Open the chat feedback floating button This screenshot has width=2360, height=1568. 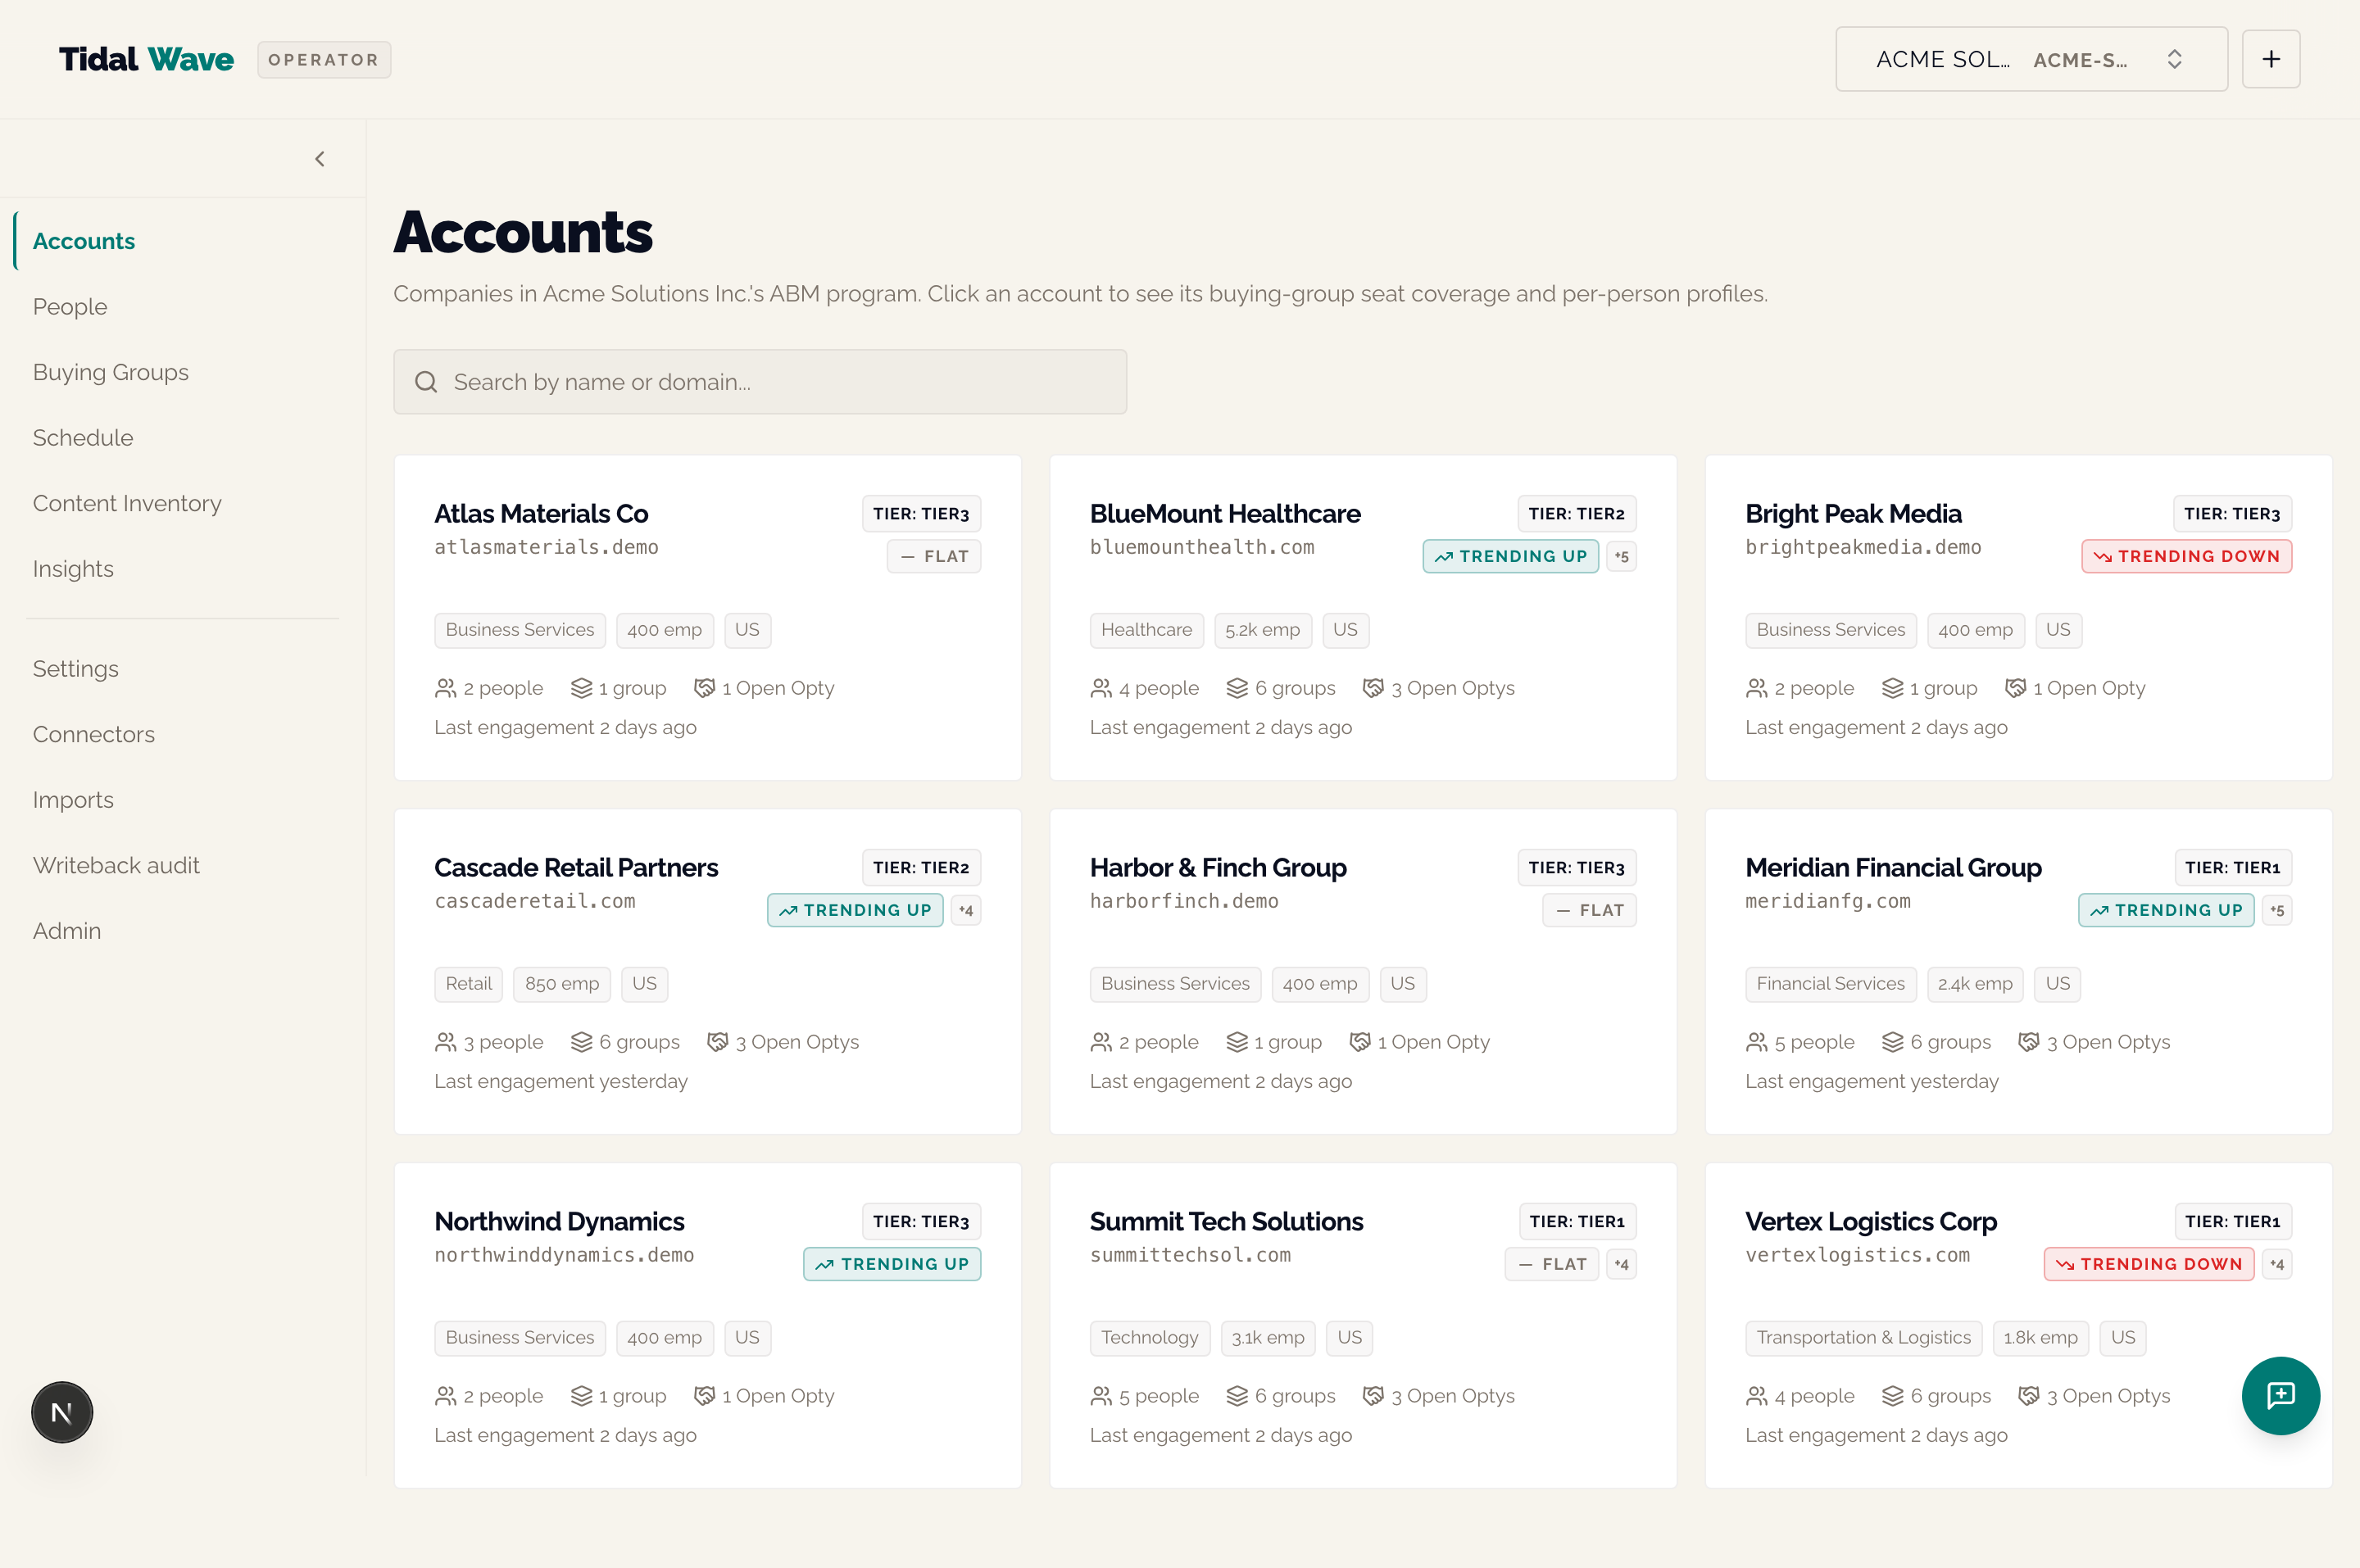(2280, 1395)
